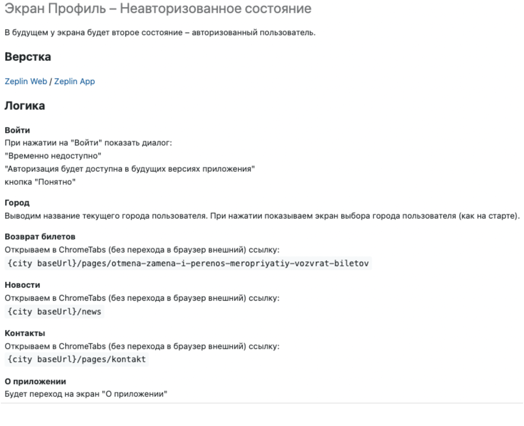This screenshot has height=426, width=524.
Task: Click the Новости subheading
Action: point(22,285)
